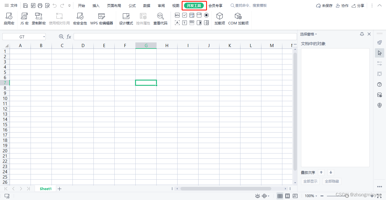Image resolution: width=386 pixels, height=200 pixels.
Task: Pin the selection pane (pin icon)
Action: [x=362, y=34]
